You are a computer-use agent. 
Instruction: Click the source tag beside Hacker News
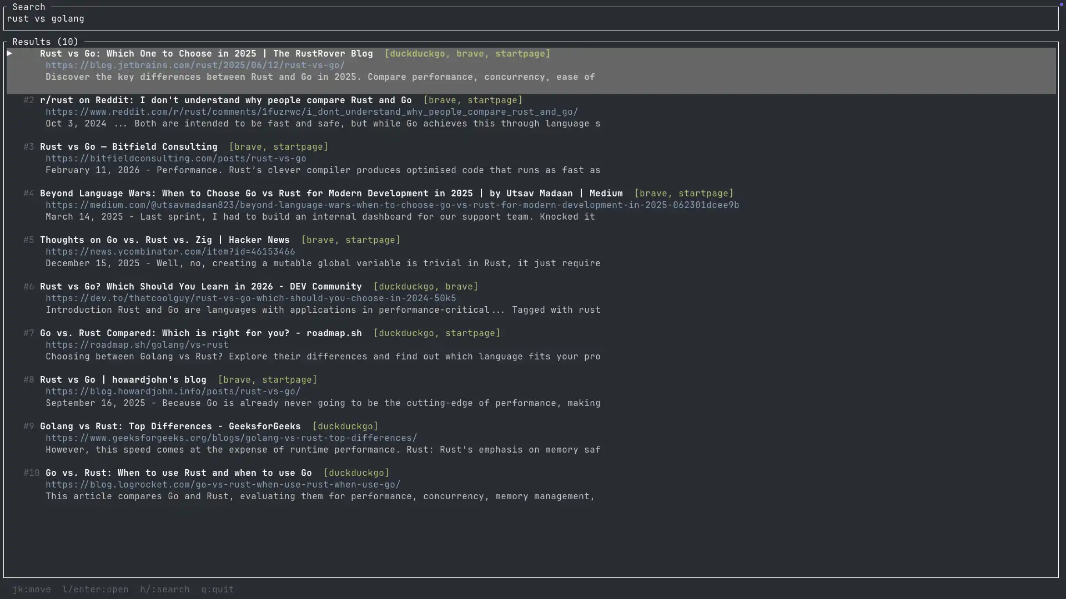coord(351,240)
